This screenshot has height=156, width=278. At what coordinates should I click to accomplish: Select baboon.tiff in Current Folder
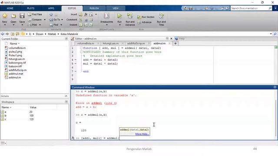(15, 66)
